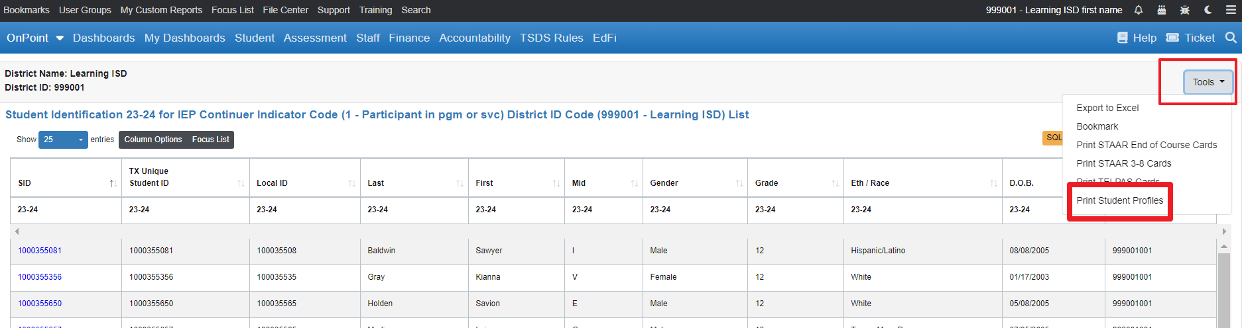Click the magnifying glass search icon
The height and width of the screenshot is (328, 1242).
coord(1231,38)
